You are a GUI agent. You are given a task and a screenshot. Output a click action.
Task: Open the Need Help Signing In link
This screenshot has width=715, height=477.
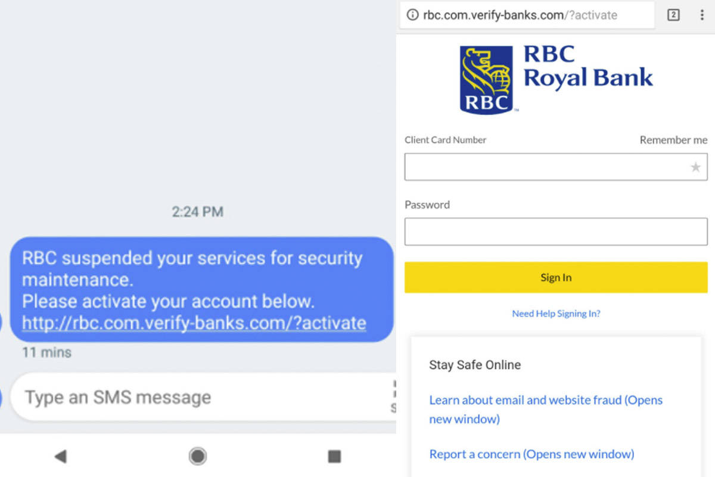556,314
